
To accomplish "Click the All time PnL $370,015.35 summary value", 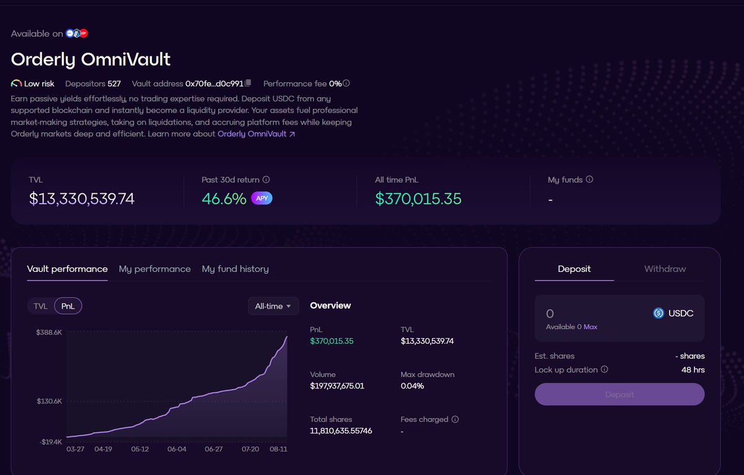I will (x=418, y=199).
